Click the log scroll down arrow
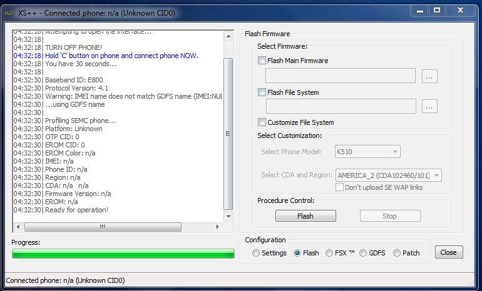 pyautogui.click(x=228, y=216)
